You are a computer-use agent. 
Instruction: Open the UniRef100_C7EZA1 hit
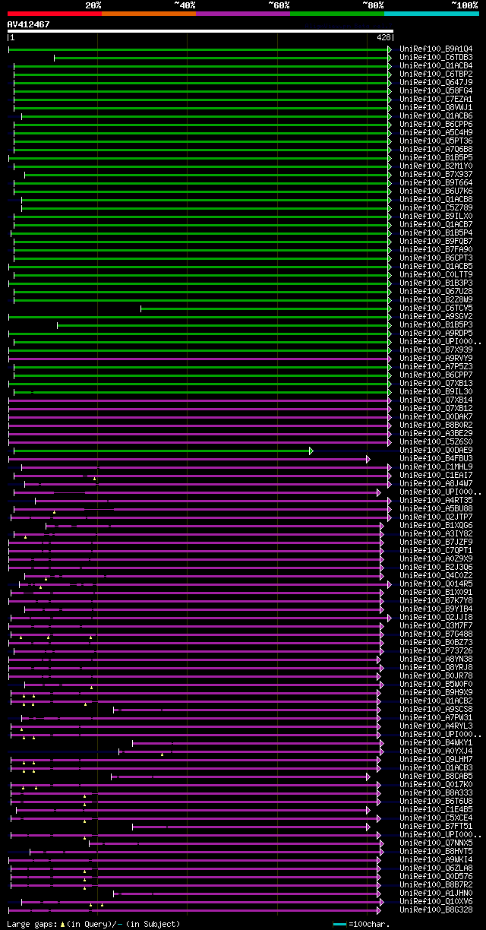(x=436, y=99)
